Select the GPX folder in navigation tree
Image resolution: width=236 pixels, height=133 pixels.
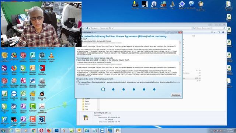click(86, 106)
